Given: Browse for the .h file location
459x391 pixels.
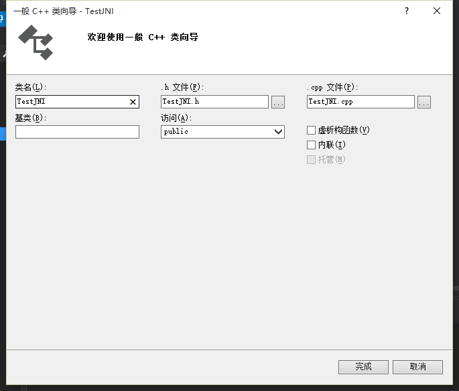Looking at the screenshot, I should point(278,102).
